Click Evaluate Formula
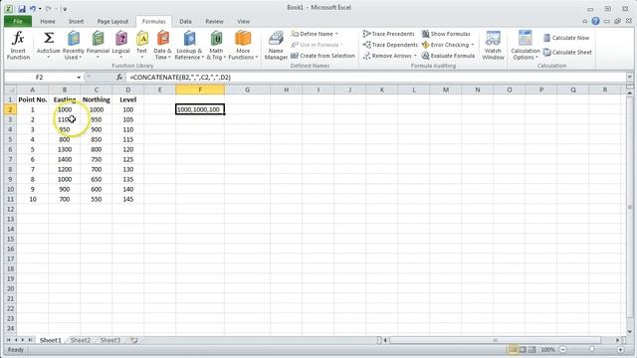This screenshot has width=637, height=358. pyautogui.click(x=448, y=56)
